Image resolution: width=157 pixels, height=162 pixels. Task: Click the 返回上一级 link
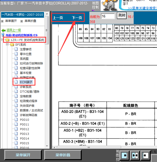point(14,30)
